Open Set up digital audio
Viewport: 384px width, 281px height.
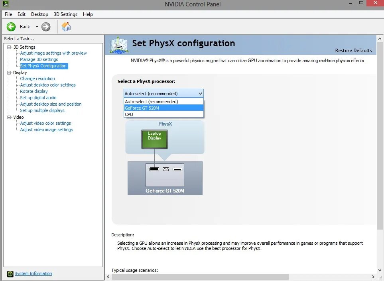38,98
